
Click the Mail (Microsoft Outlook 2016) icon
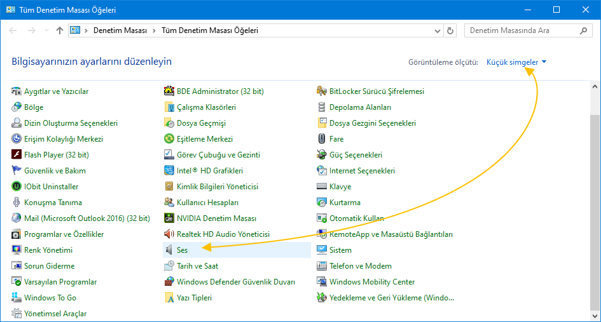[16, 218]
